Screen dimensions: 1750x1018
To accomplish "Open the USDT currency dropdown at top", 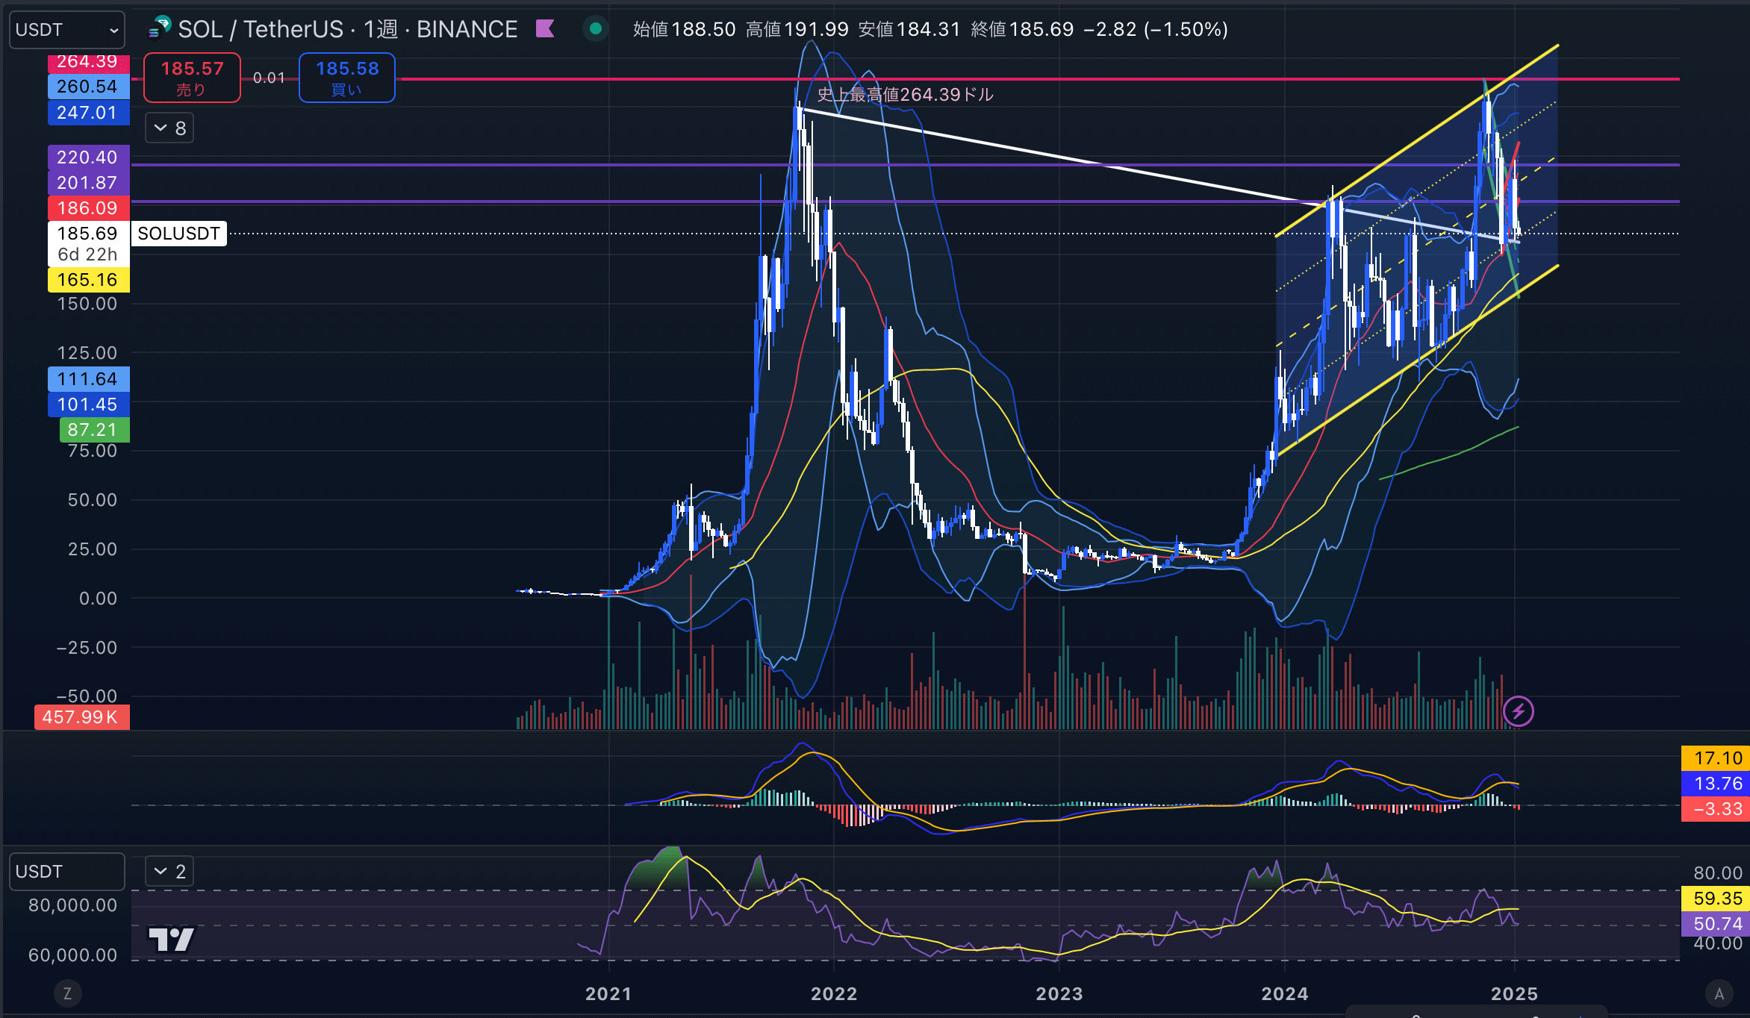I will click(x=66, y=30).
